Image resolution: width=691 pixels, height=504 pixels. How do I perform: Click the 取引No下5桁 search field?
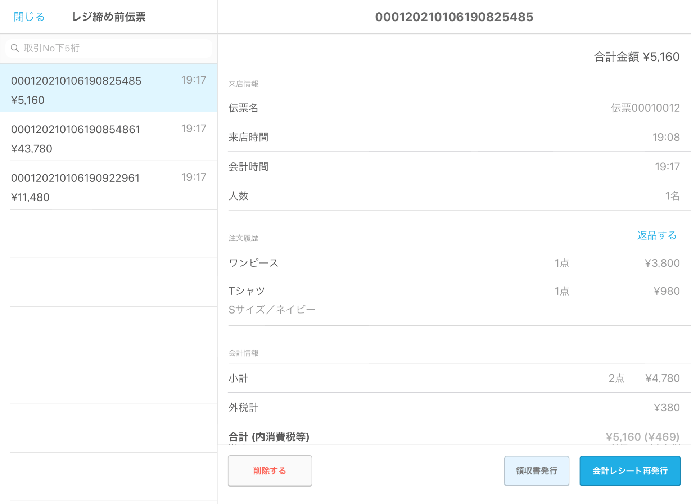108,48
